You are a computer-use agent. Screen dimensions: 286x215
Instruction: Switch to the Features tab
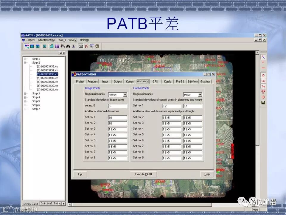click(92, 82)
